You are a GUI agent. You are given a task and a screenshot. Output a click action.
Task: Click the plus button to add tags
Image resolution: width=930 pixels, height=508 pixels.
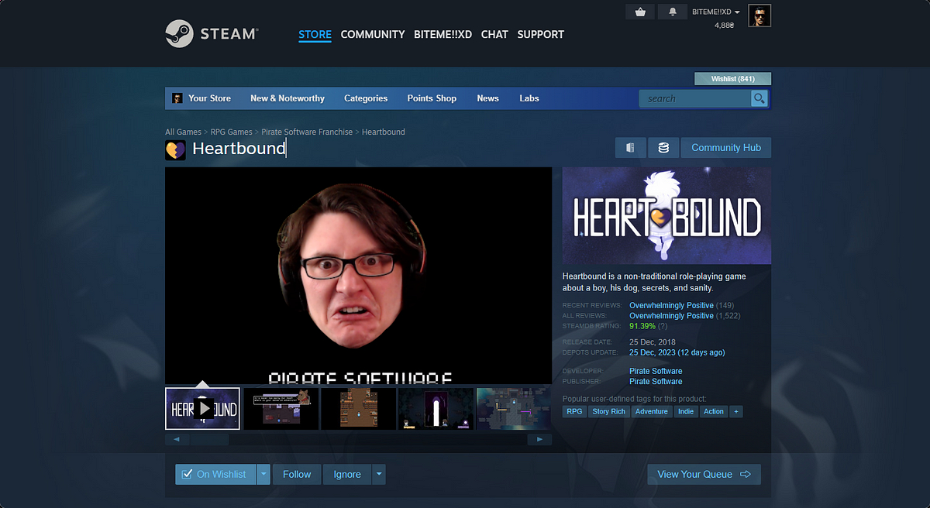736,411
